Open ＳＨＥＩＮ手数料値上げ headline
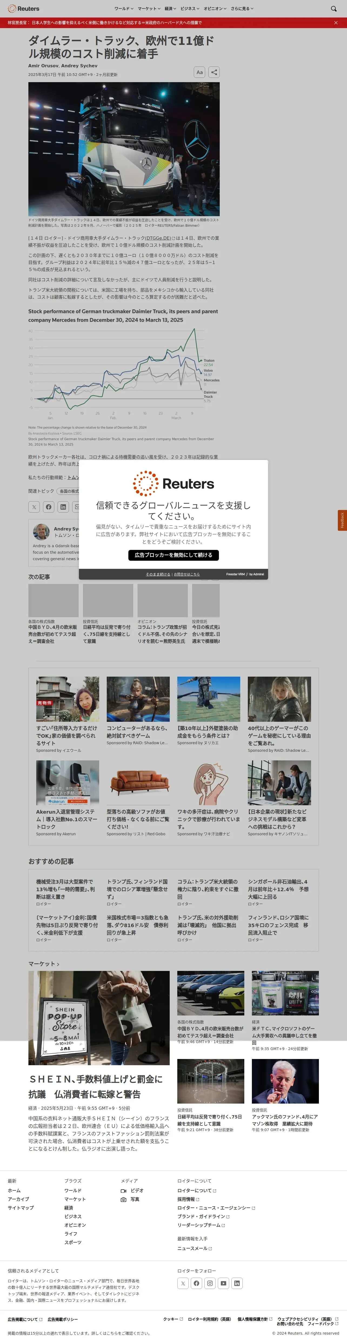The image size is (347, 1343). click(x=95, y=1087)
